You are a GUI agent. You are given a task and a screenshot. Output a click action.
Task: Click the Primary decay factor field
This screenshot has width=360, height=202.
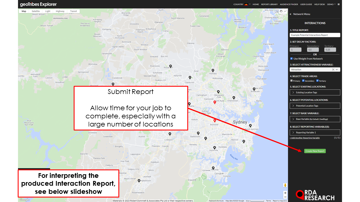click(296, 50)
